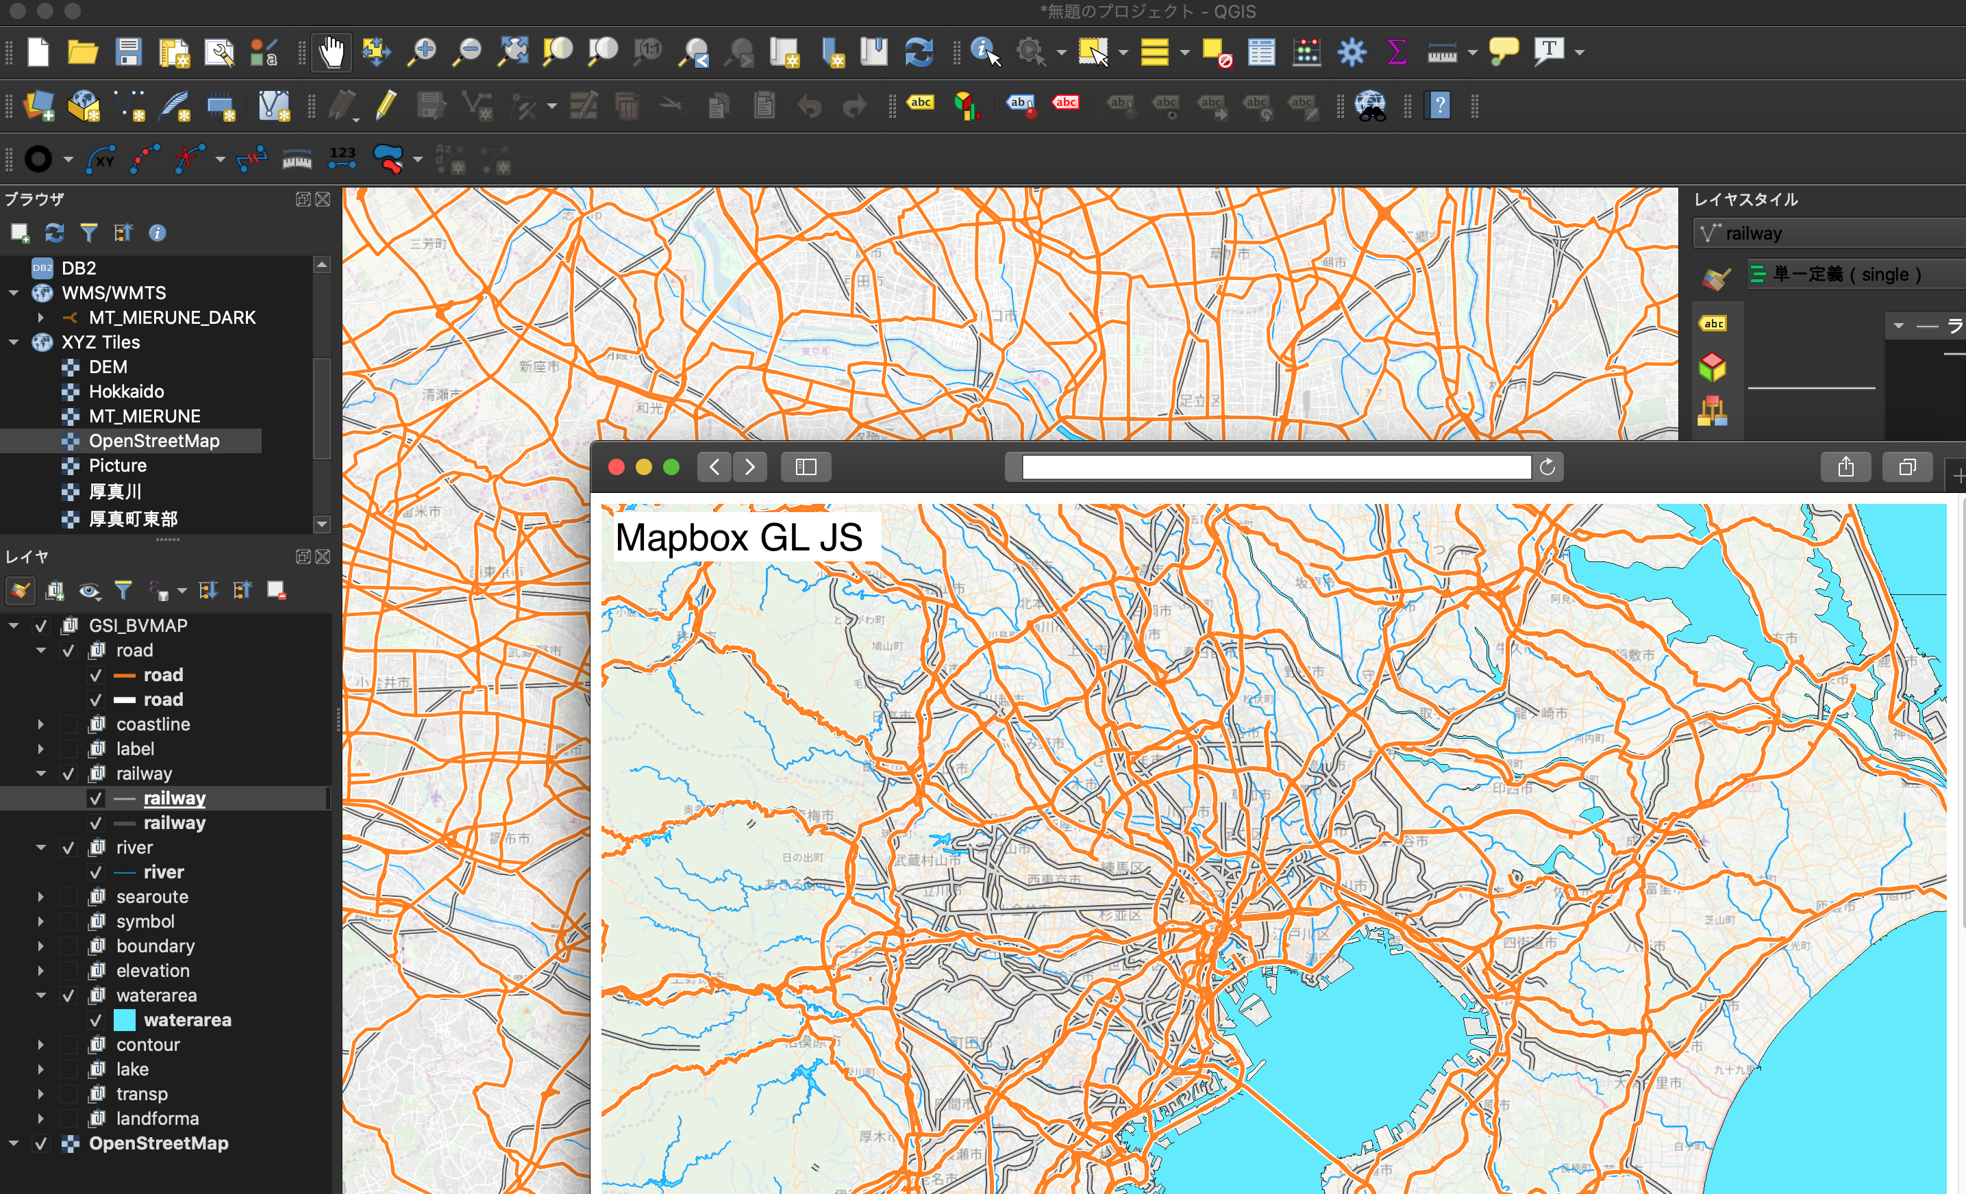Click the Map Tips speech bubble
The width and height of the screenshot is (1966, 1194).
tap(1503, 53)
